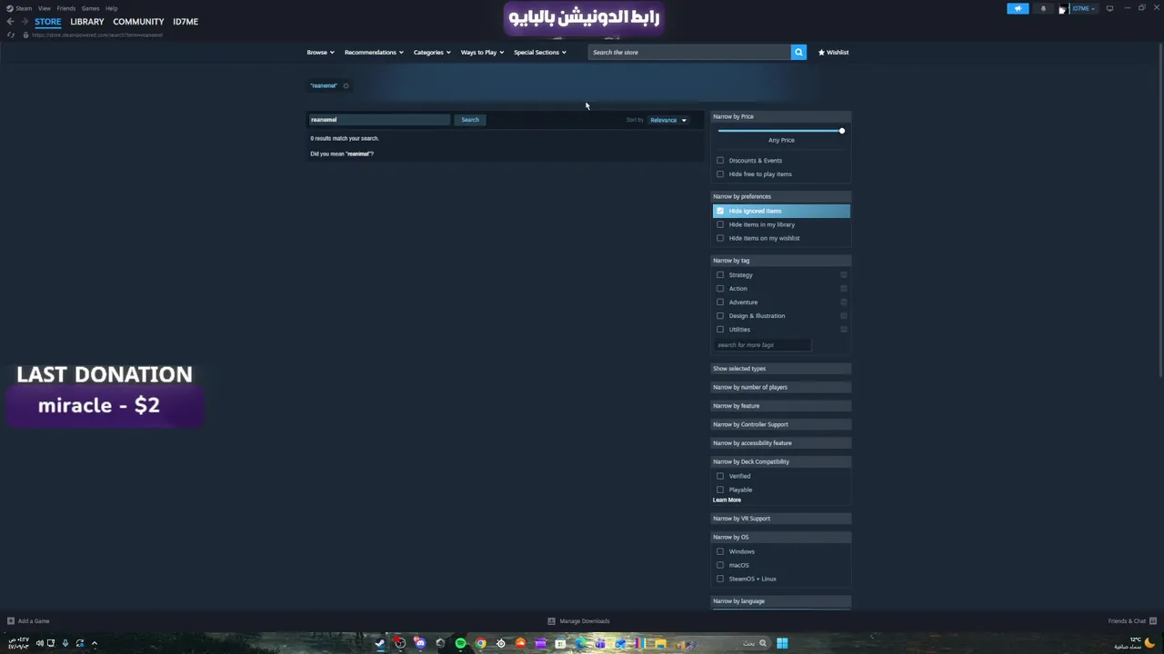Open the Steam menu
Viewport: 1164px width, 654px height.
(x=24, y=8)
